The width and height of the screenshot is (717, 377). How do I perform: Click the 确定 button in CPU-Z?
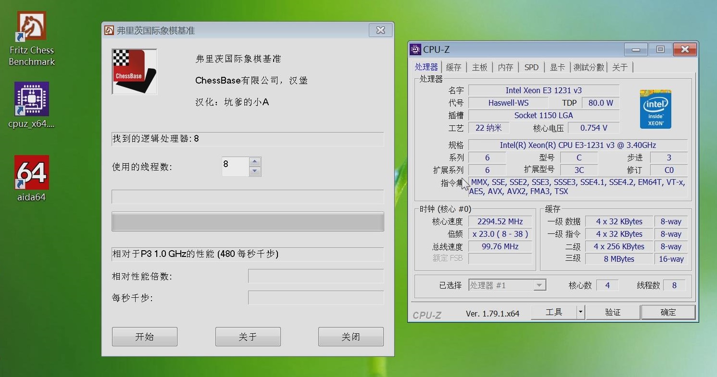click(x=668, y=312)
